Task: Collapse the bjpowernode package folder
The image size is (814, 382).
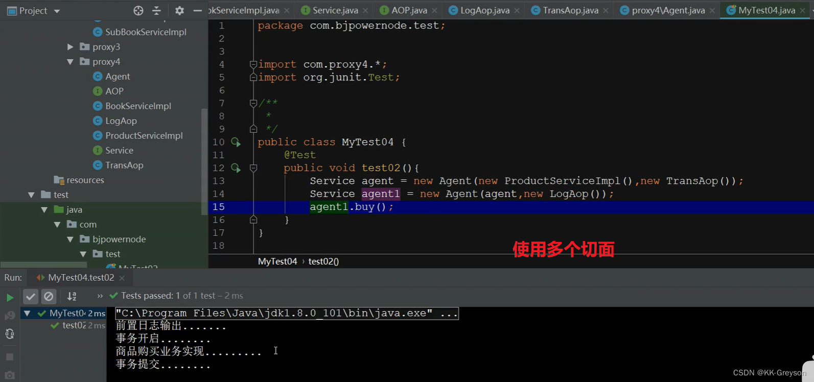Action: [71, 240]
